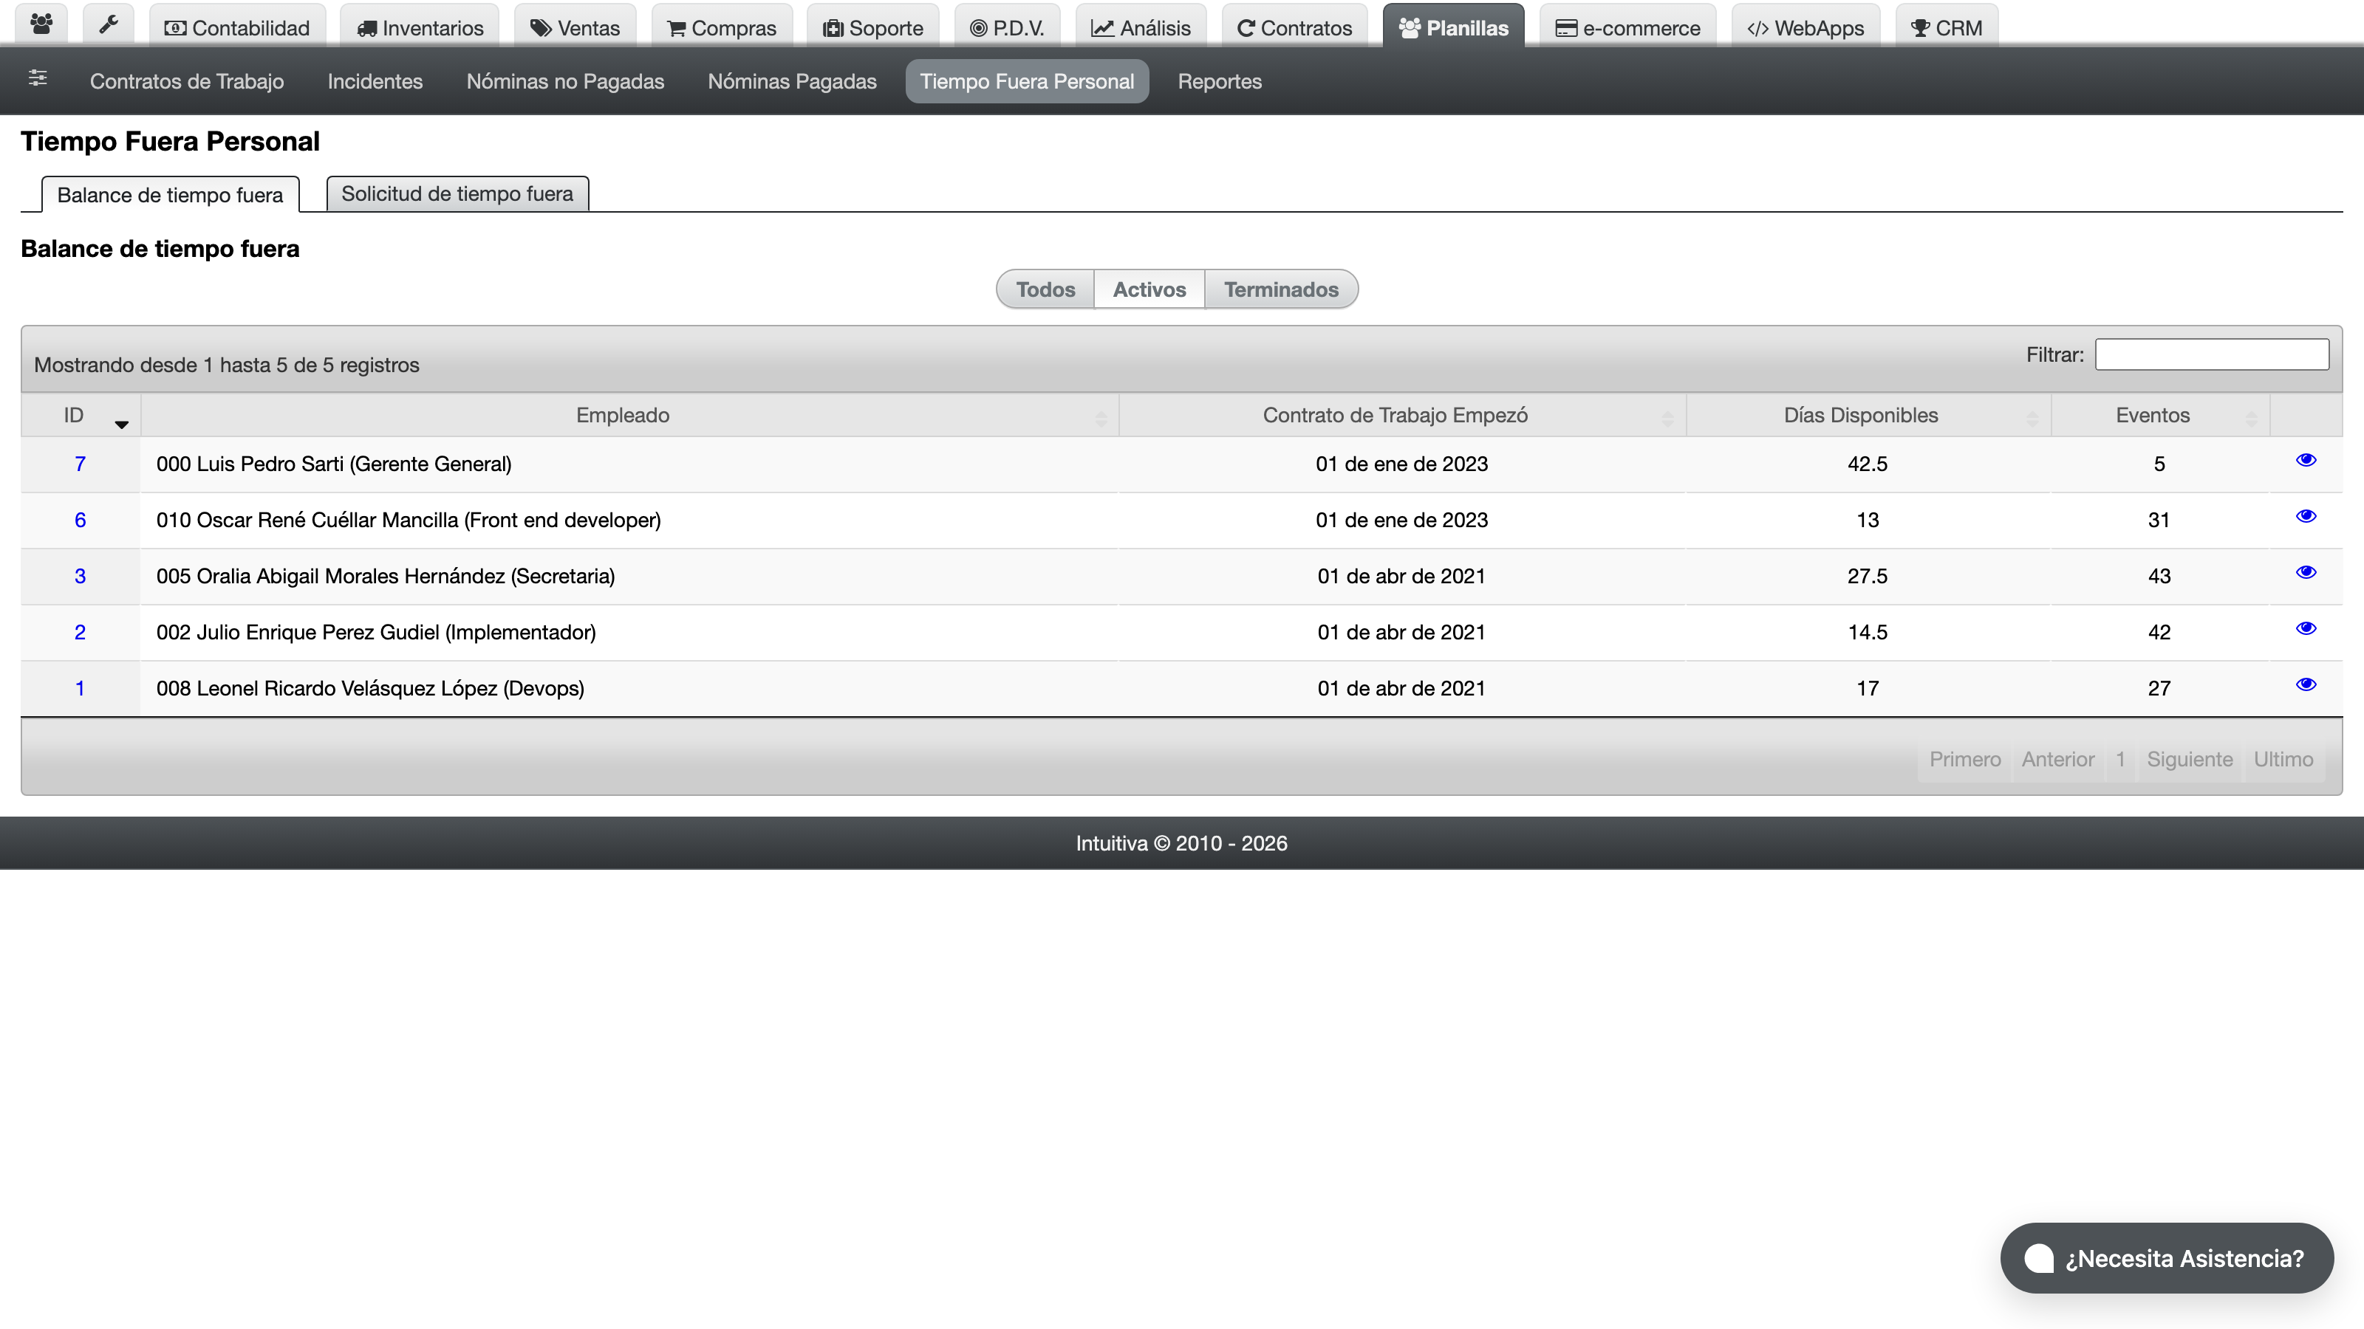Click Siguiente pagination button

2190,760
